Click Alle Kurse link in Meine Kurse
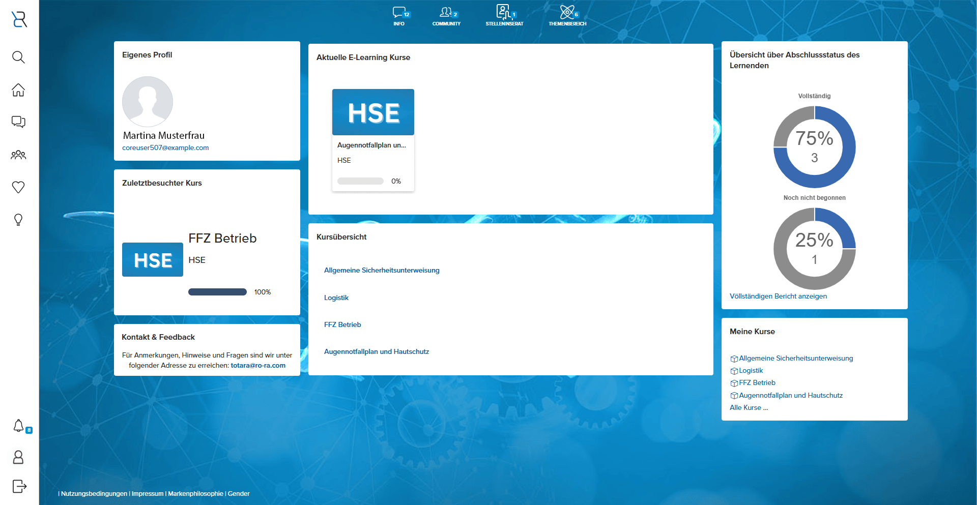 pos(749,408)
